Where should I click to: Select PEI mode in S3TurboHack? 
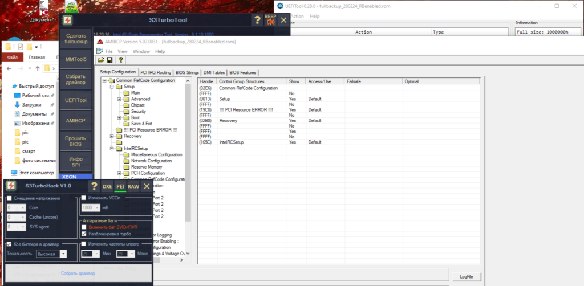120,186
